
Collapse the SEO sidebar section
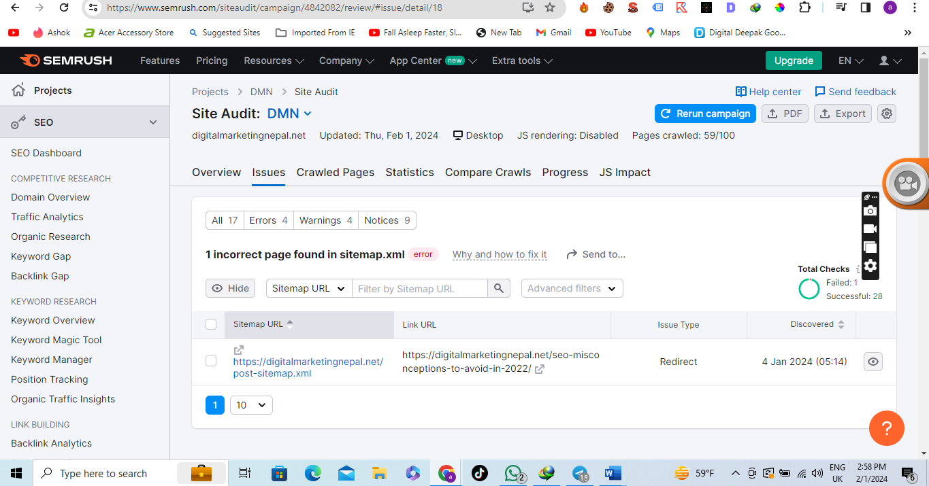coord(153,122)
